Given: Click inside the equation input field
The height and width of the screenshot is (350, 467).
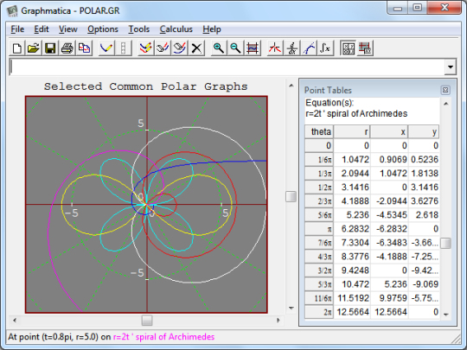Looking at the screenshot, I should [x=227, y=67].
